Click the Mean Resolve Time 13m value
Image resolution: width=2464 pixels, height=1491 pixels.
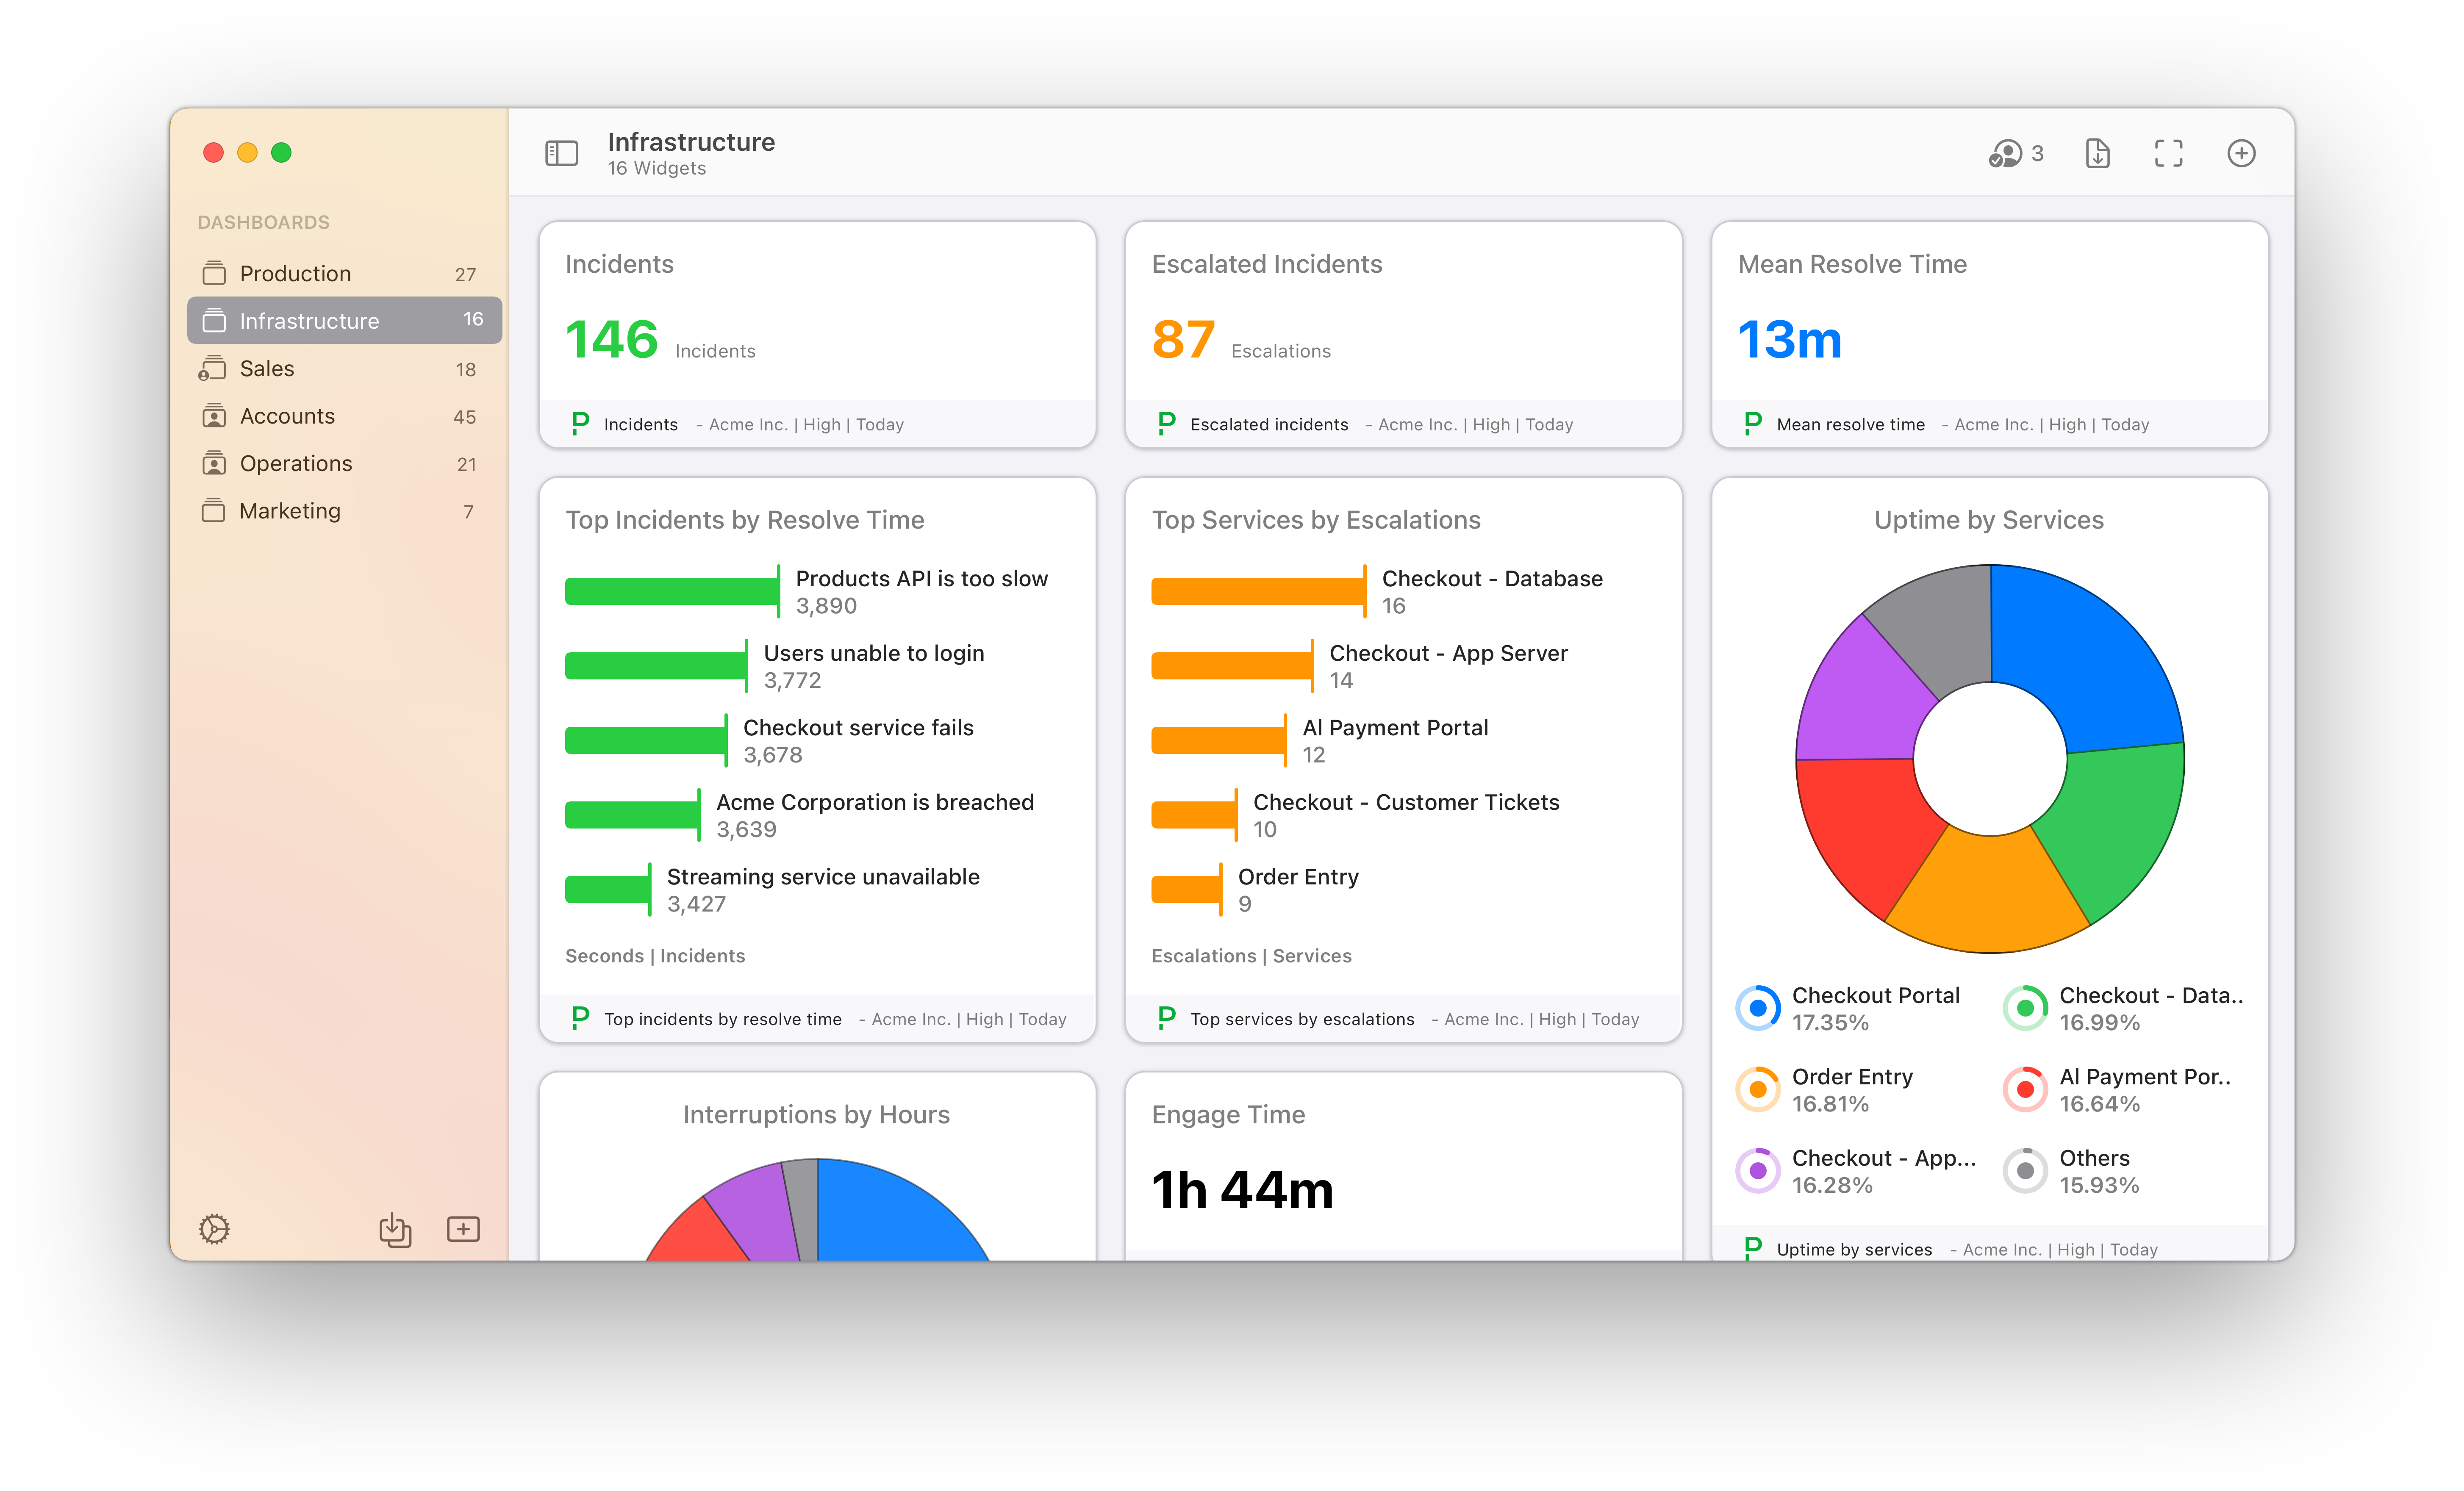pyautogui.click(x=1789, y=340)
